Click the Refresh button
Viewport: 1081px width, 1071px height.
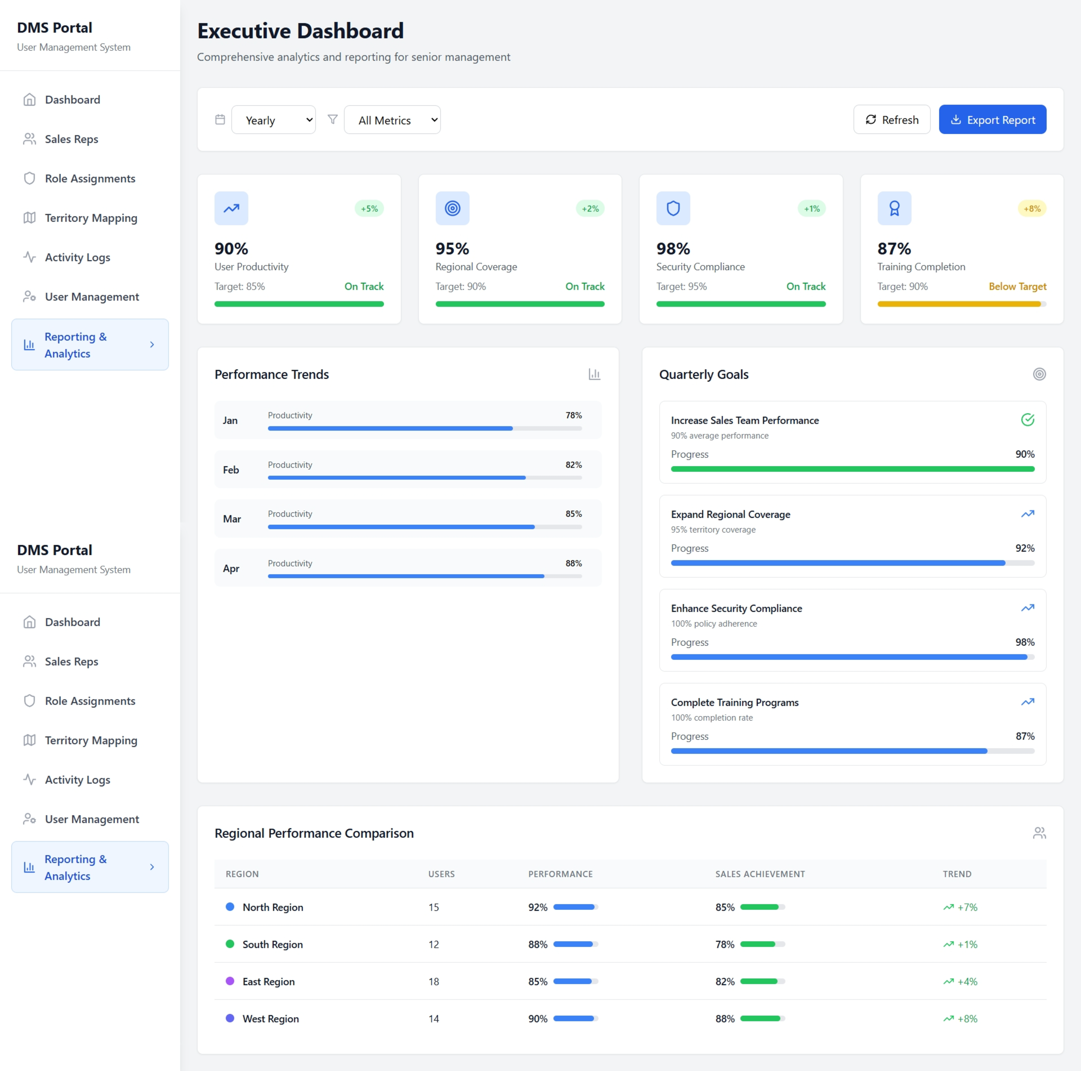click(891, 119)
